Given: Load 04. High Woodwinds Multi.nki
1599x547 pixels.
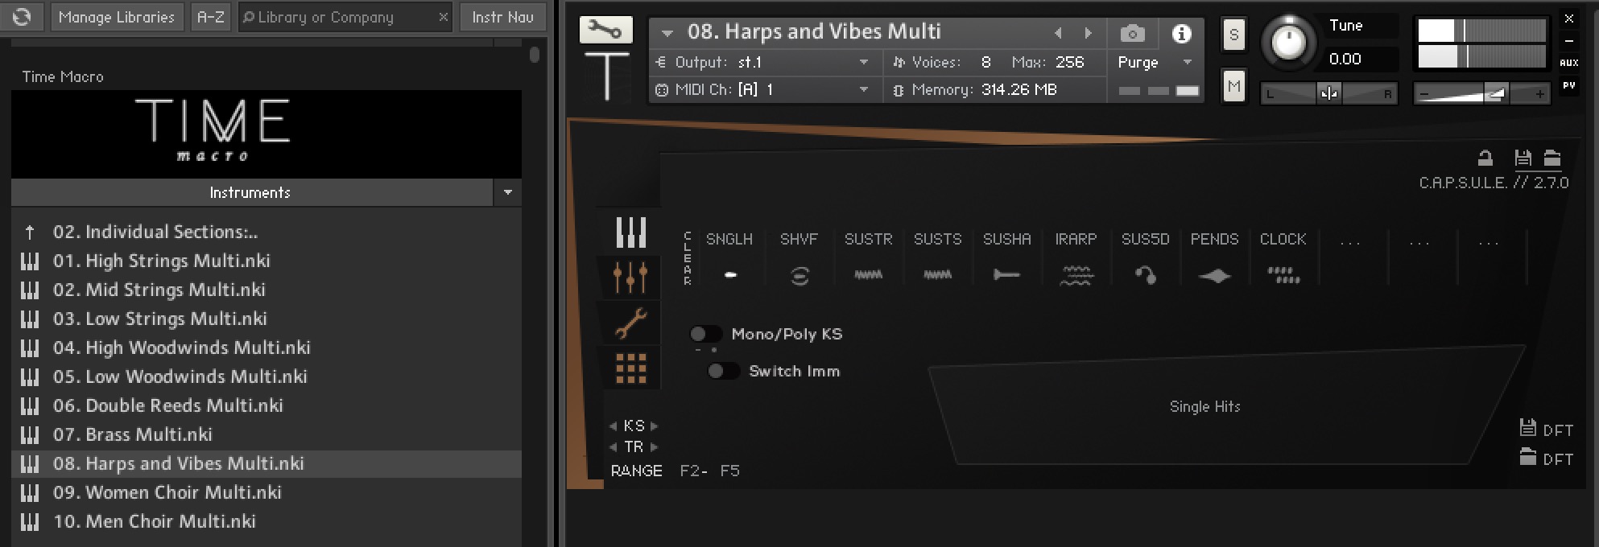Looking at the screenshot, I should point(266,348).
